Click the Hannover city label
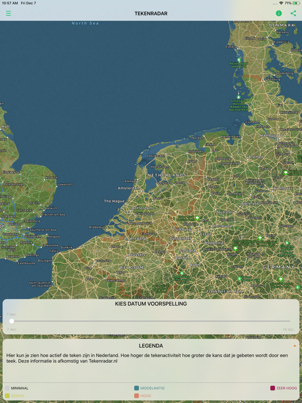This screenshot has height=403, width=302. pos(283,188)
